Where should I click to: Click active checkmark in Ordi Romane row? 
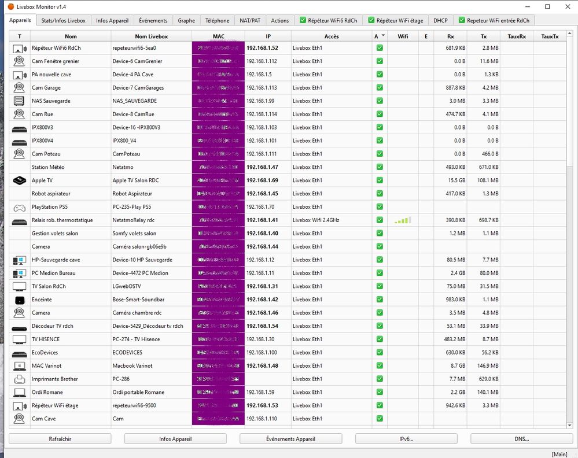[x=380, y=392]
